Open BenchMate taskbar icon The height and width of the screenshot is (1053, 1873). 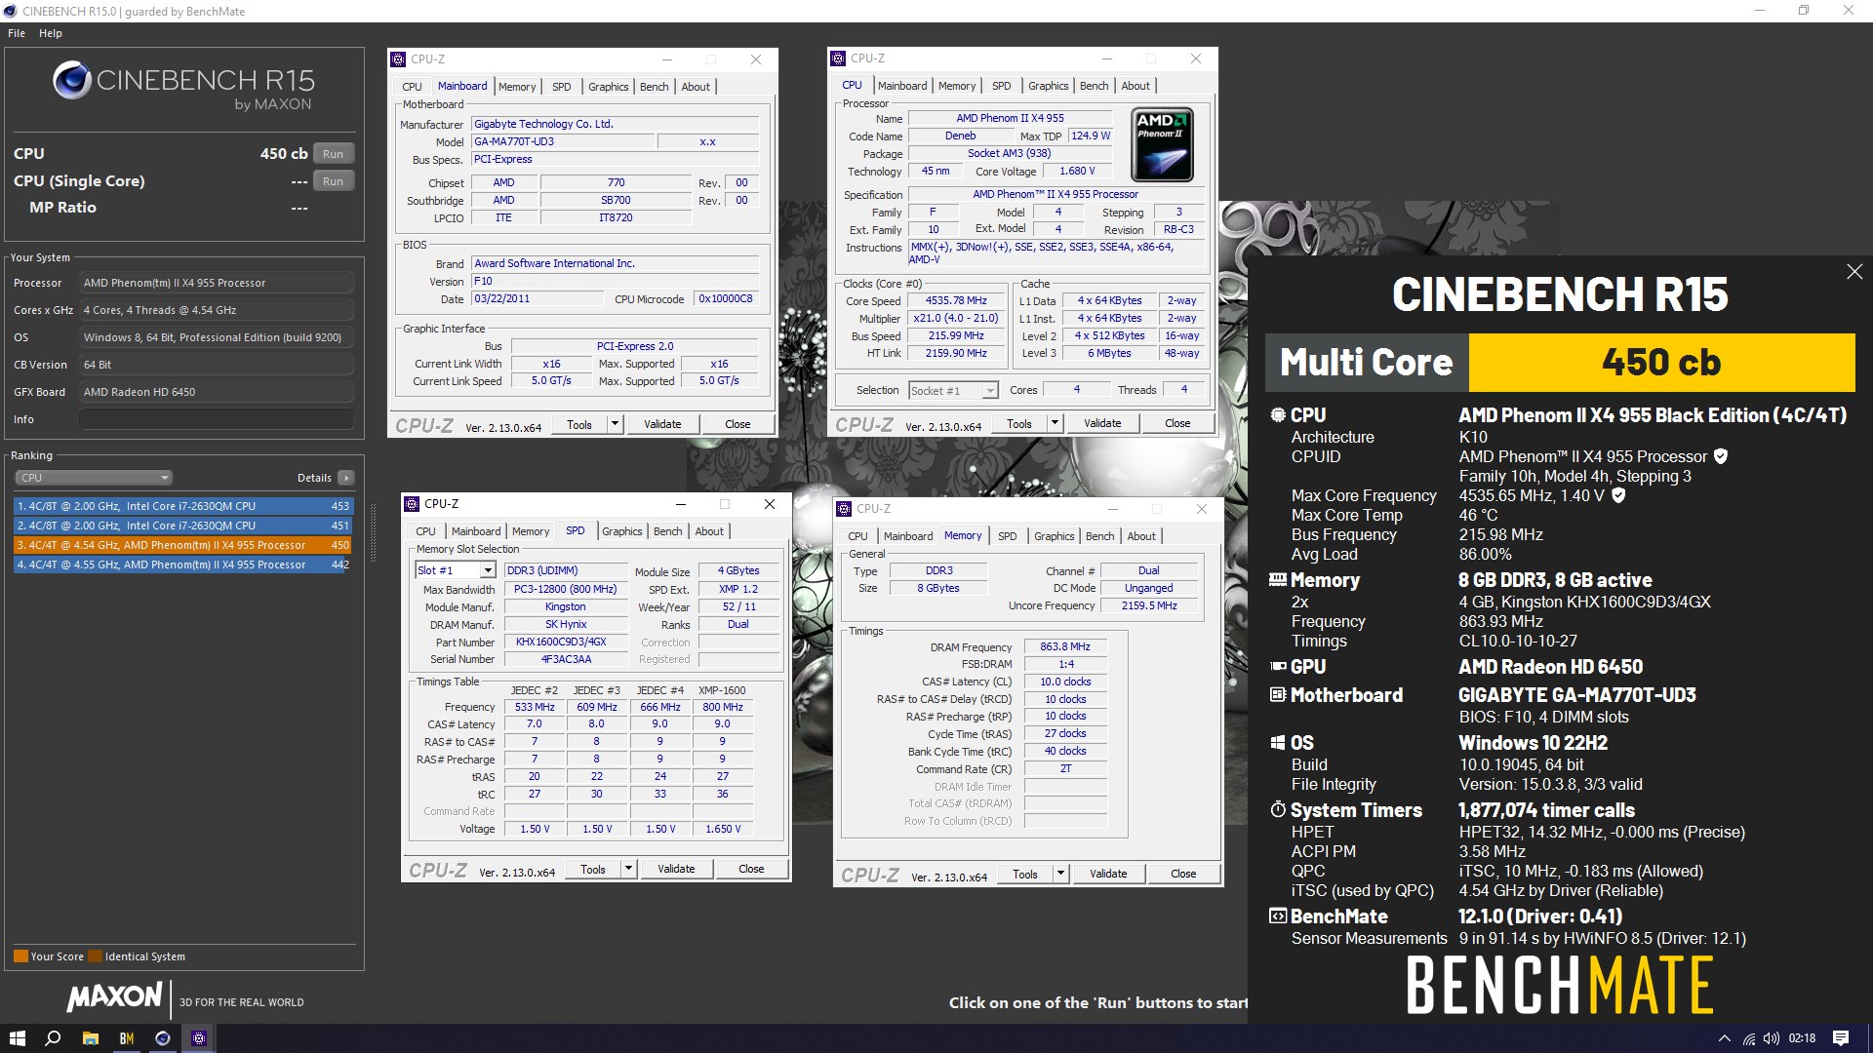click(x=126, y=1038)
